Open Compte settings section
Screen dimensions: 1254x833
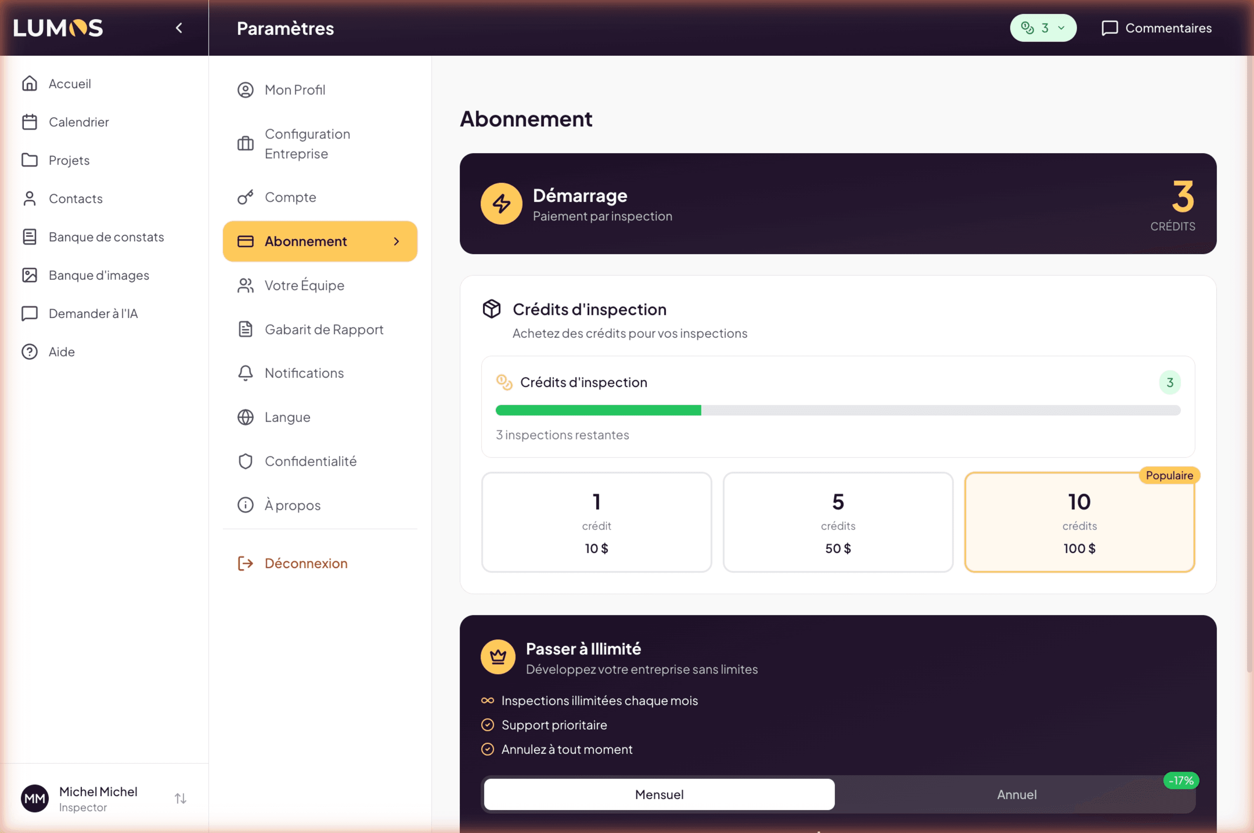coord(320,197)
